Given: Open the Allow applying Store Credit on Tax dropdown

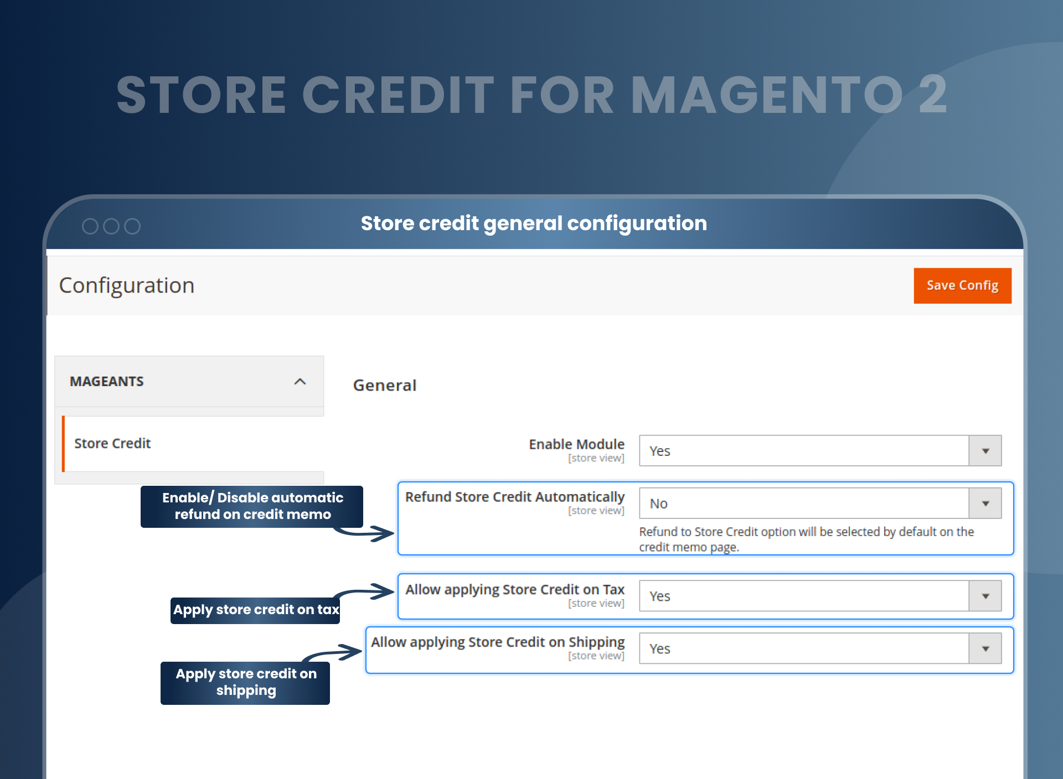Looking at the screenshot, I should click(820, 596).
